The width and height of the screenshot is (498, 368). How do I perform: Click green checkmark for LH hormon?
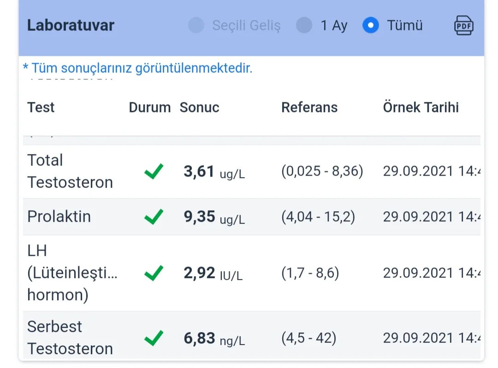(154, 273)
